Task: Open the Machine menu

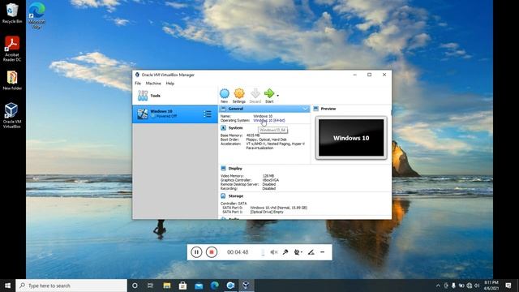Action: tap(153, 84)
